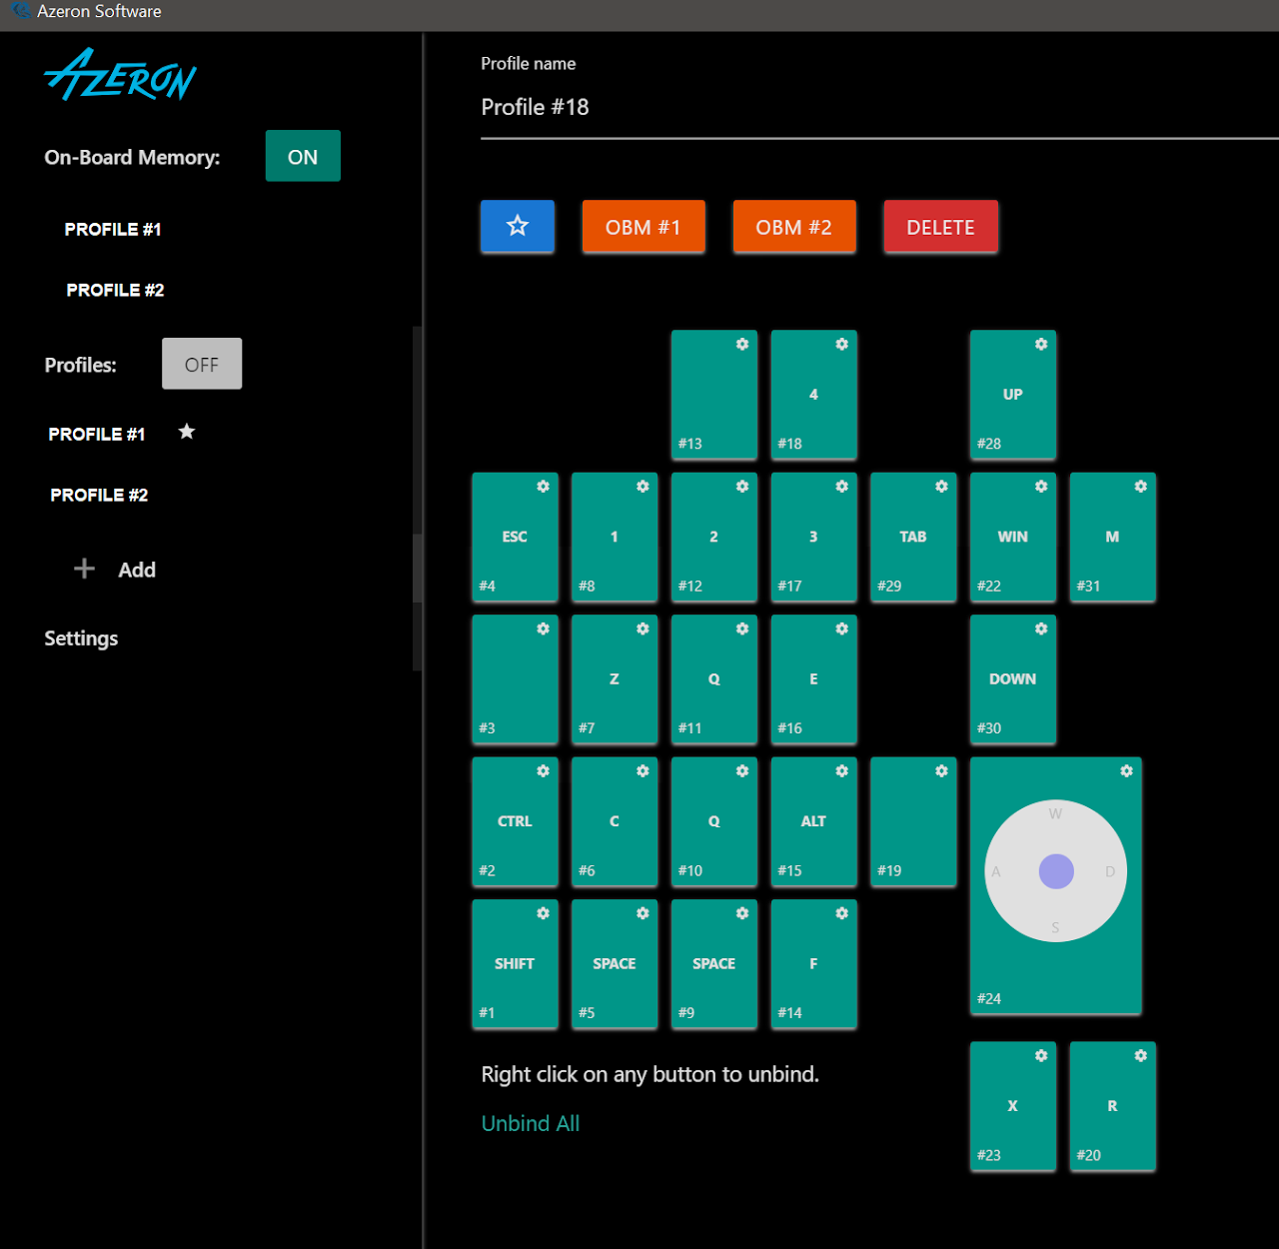Open gear settings on F button #14
The width and height of the screenshot is (1279, 1249).
tap(842, 913)
